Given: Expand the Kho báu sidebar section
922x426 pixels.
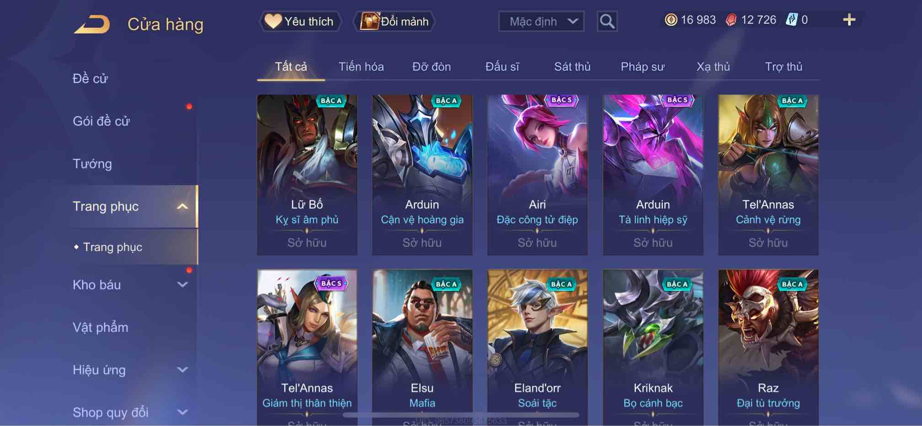Looking at the screenshot, I should tap(182, 285).
